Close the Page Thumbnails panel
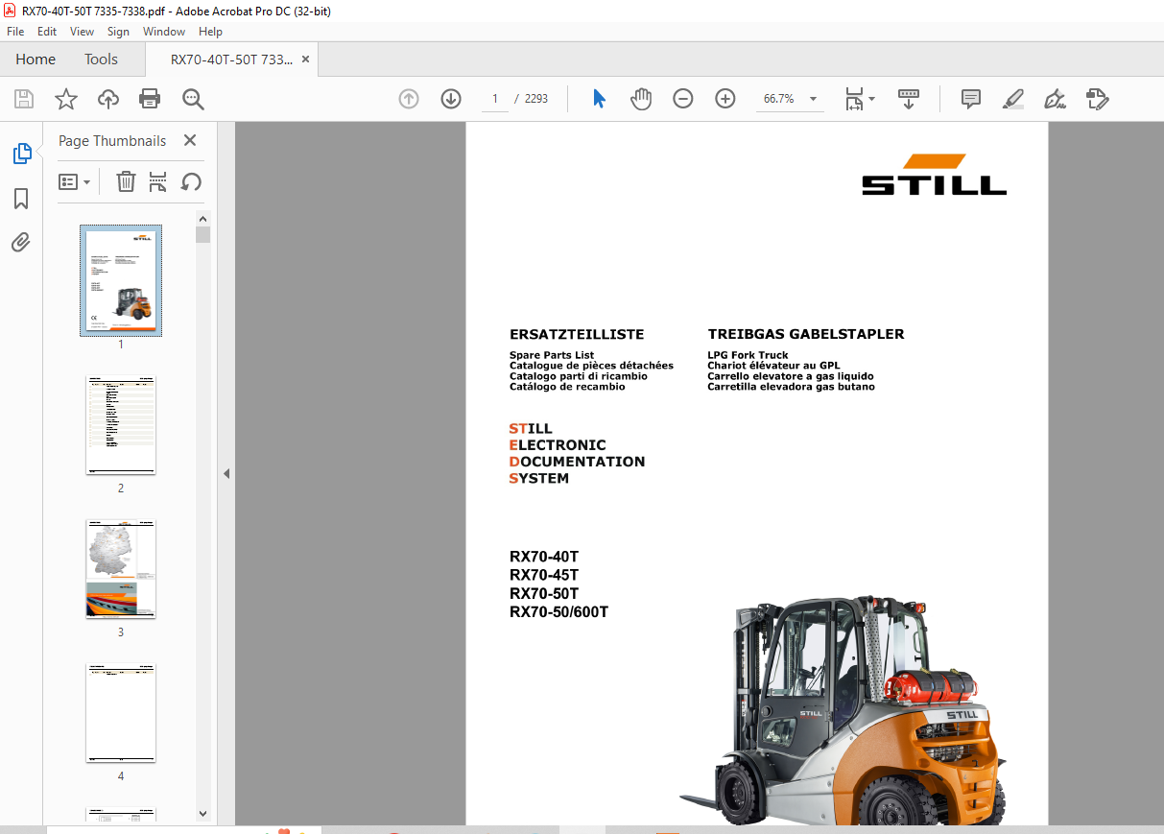This screenshot has height=834, width=1164. click(190, 140)
